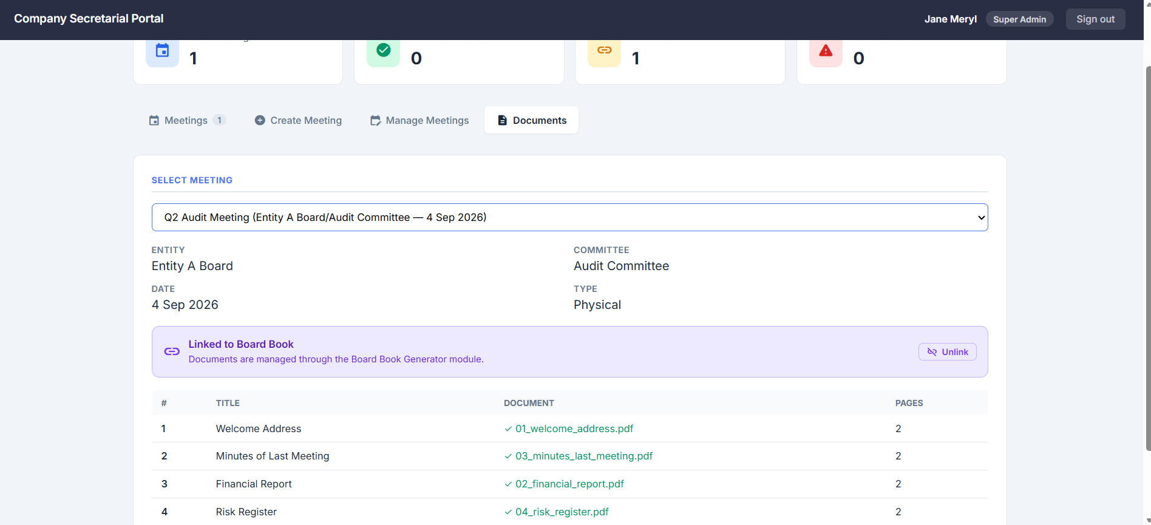Sign out of the portal
The image size is (1151, 525).
[1095, 19]
